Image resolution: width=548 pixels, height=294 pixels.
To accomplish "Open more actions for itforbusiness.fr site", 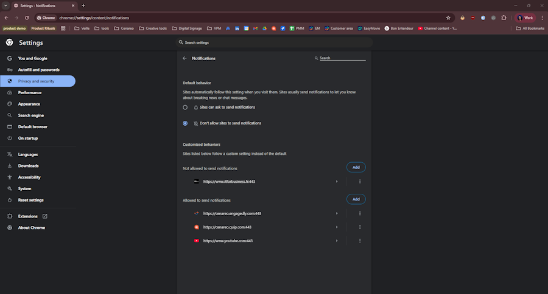I will (360, 182).
